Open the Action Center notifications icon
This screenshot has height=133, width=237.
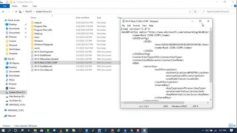231,130
